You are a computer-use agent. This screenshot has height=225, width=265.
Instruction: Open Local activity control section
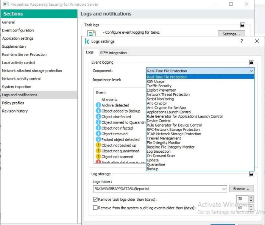pos(39,62)
